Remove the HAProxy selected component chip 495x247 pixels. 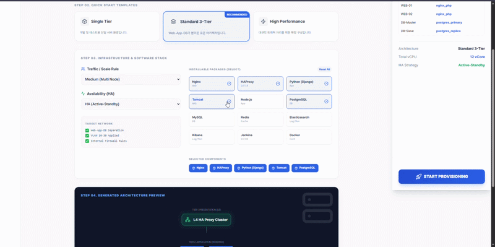[x=221, y=168]
